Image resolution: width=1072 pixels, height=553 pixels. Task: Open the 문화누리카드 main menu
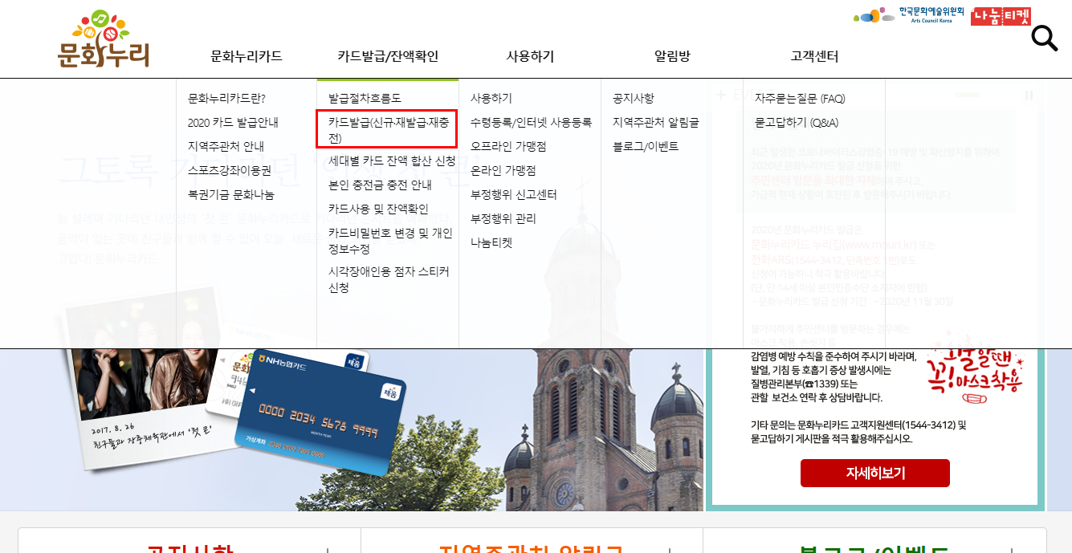pyautogui.click(x=247, y=56)
